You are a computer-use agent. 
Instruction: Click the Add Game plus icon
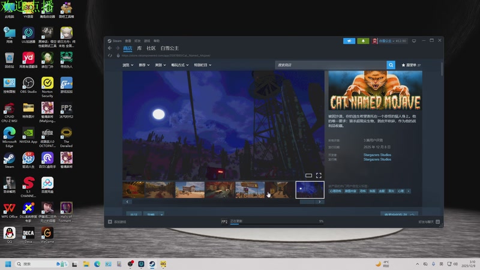coord(110,221)
